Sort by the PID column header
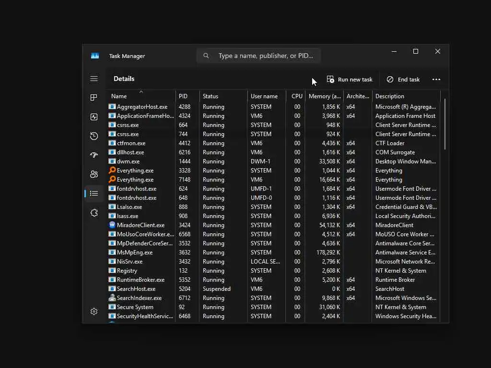This screenshot has height=368, width=491. 187,96
